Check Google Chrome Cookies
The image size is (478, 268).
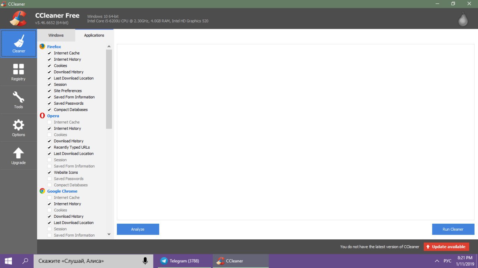[x=49, y=210]
